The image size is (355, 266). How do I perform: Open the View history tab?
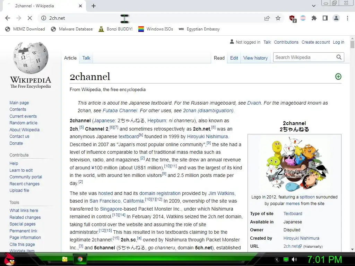[x=256, y=58]
